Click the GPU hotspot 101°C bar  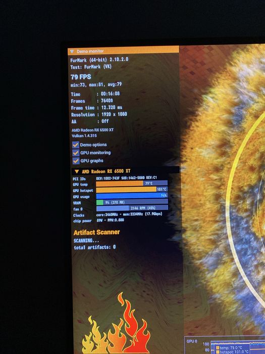coord(132,190)
